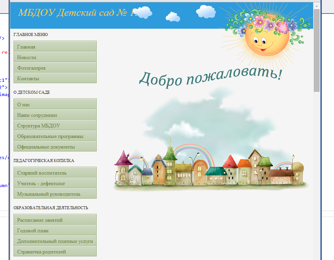The width and height of the screenshot is (334, 260).
Task: Open Дополнительный платные услуги link
Action: pos(55,241)
